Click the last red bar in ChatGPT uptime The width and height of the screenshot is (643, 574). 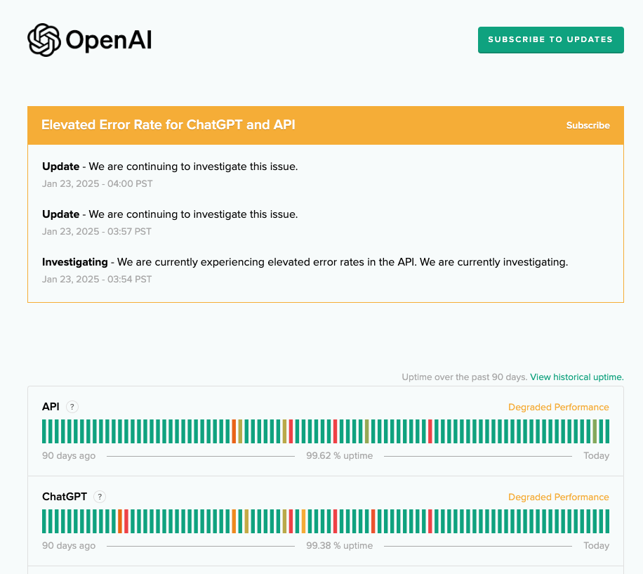(x=430, y=521)
